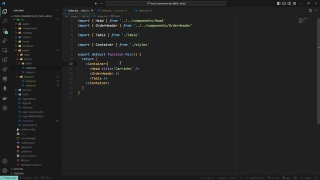This screenshot has height=180, width=320.
Task: Open package-lock.json in the file tree
Action: (31, 164)
